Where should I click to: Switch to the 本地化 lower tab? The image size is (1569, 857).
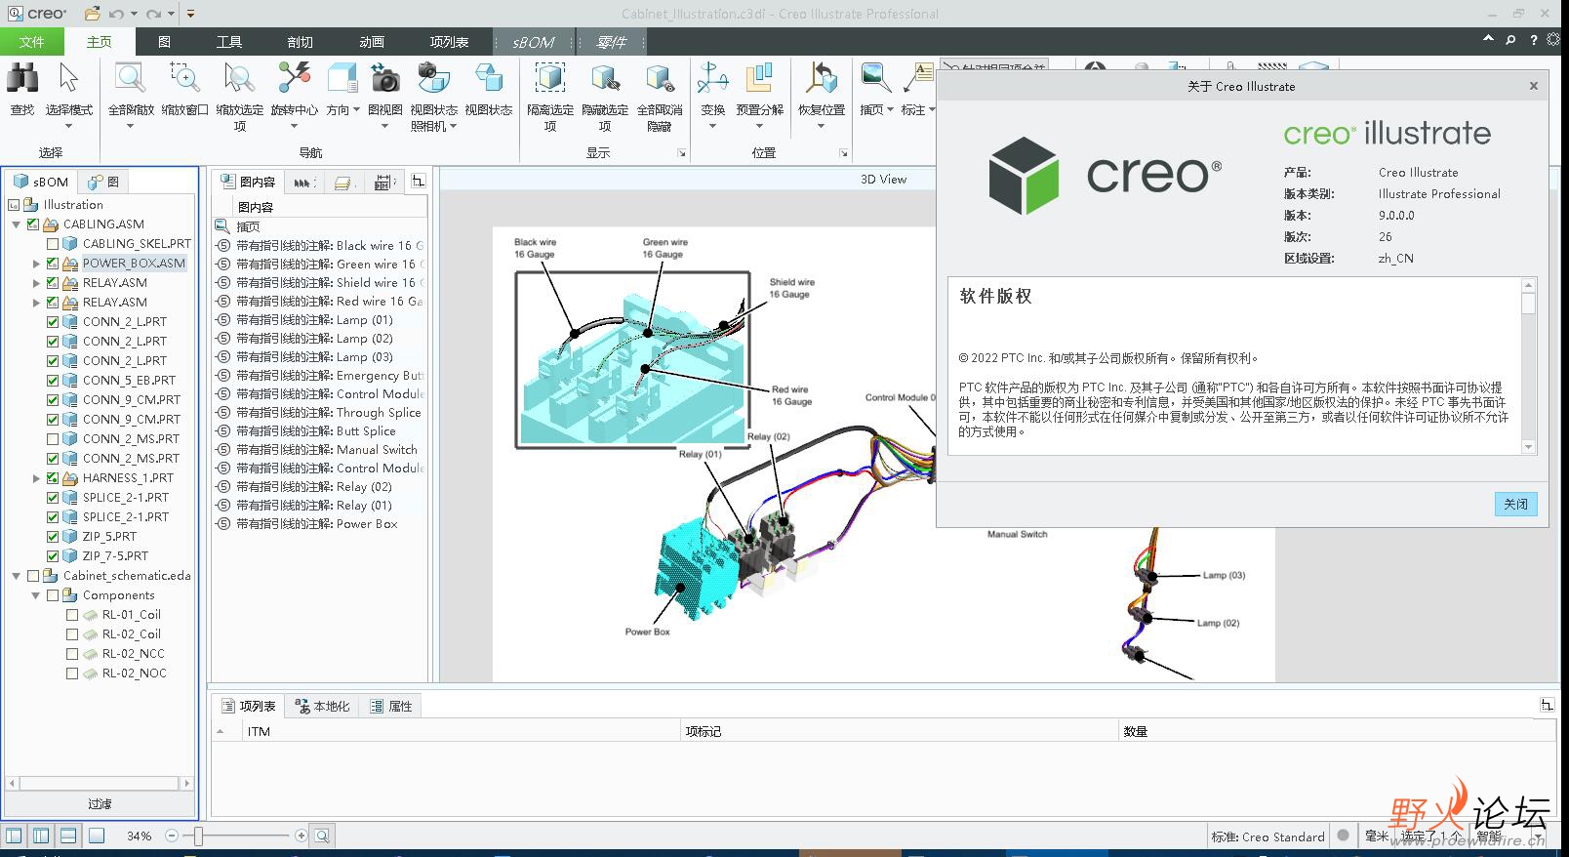coord(323,706)
